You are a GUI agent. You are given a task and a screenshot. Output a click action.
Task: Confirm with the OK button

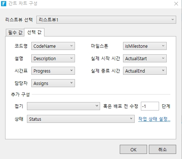pos(133,150)
